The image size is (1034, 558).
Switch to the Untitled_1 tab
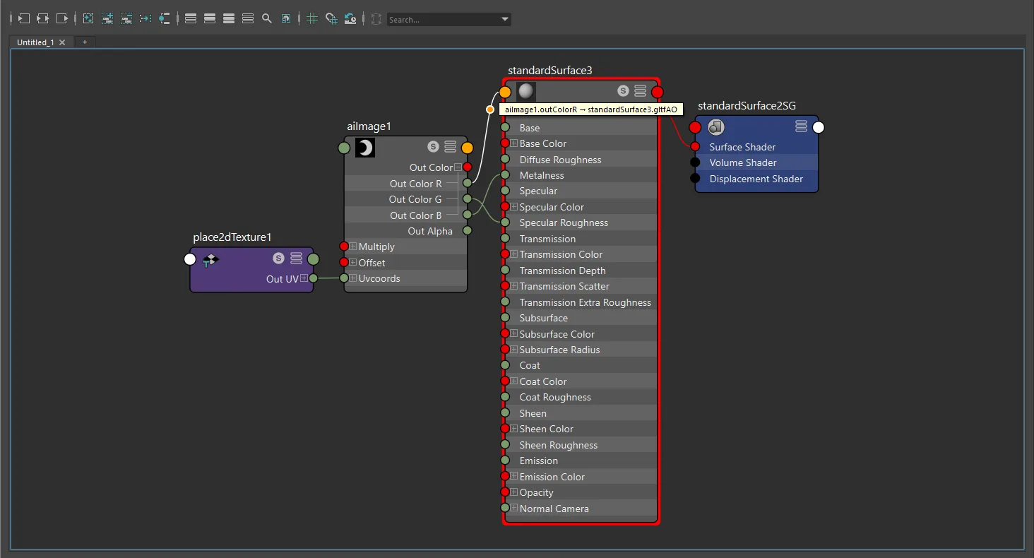point(35,42)
